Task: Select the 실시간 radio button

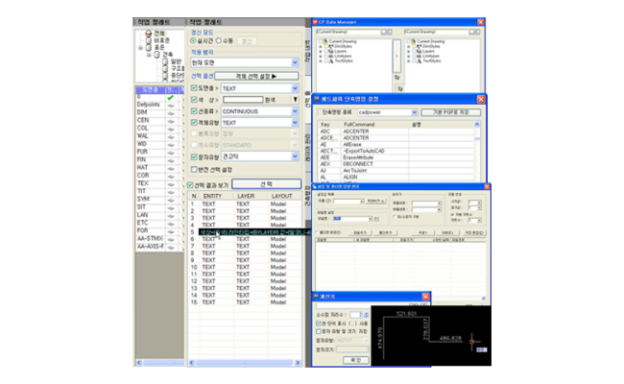Action: pos(194,41)
